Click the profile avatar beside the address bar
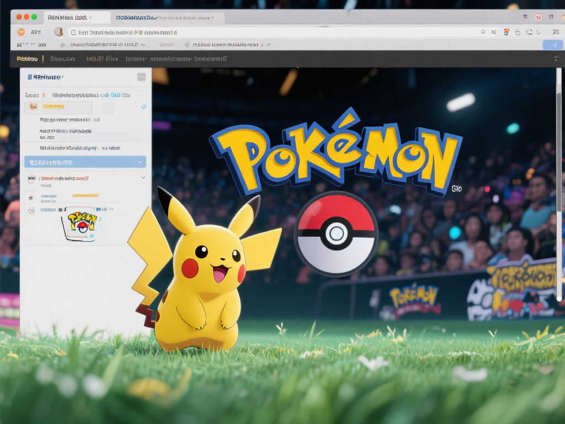The image size is (565, 424). (x=58, y=32)
